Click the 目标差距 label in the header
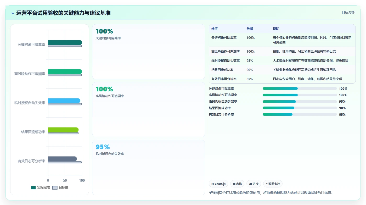The image size is (366, 205). coord(348,13)
